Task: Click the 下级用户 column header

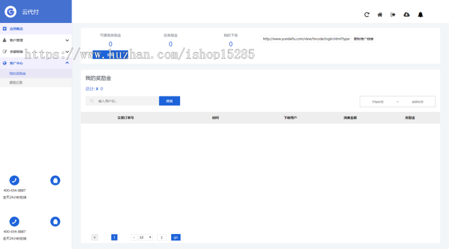Action: tap(290, 118)
